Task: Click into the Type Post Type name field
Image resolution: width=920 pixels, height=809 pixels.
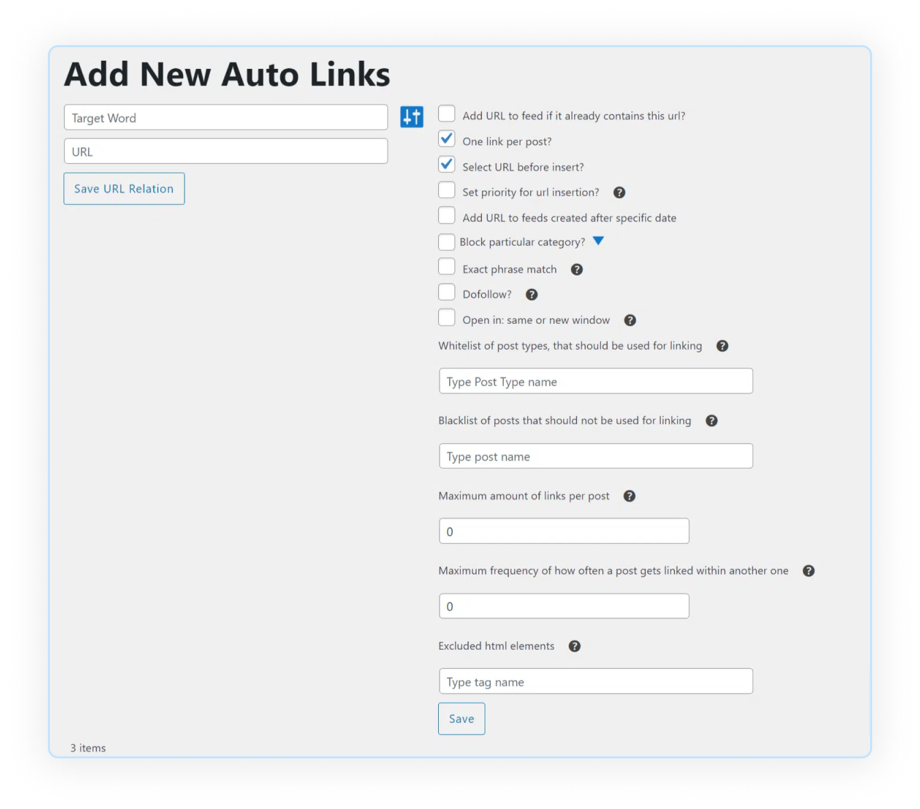Action: (x=595, y=381)
